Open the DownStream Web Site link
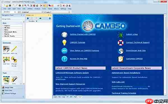The width and height of the screenshot is (168, 104). pyautogui.click(x=136, y=50)
